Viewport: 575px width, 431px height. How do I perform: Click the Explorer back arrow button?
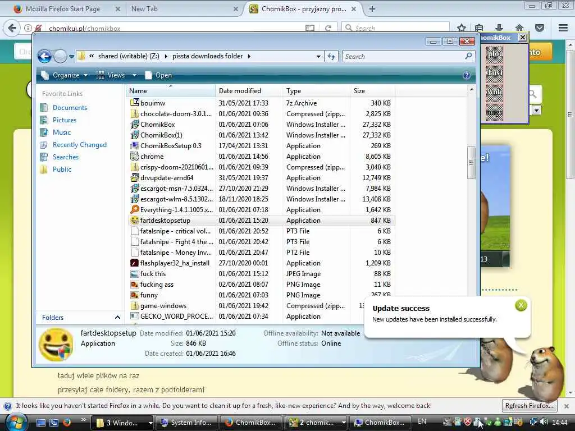point(45,57)
